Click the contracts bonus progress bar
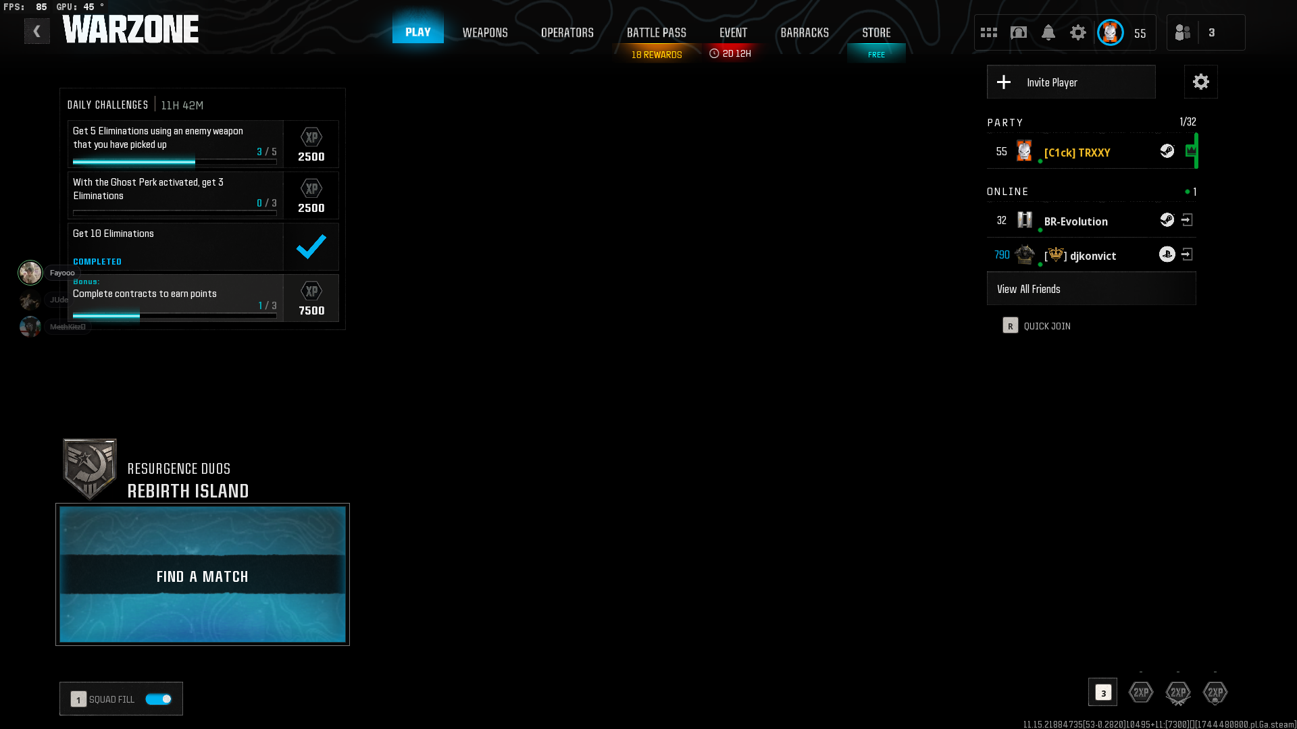Viewport: 1297px width, 729px height. (175, 316)
